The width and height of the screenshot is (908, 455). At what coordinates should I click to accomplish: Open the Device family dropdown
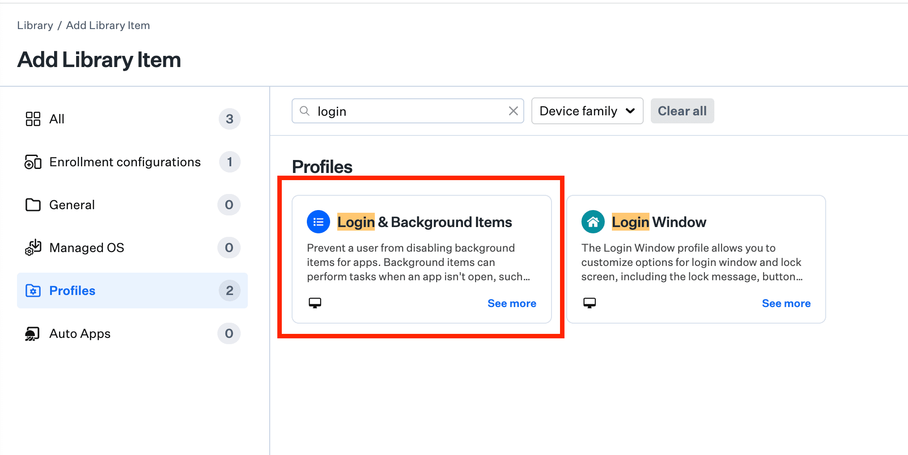(x=587, y=111)
